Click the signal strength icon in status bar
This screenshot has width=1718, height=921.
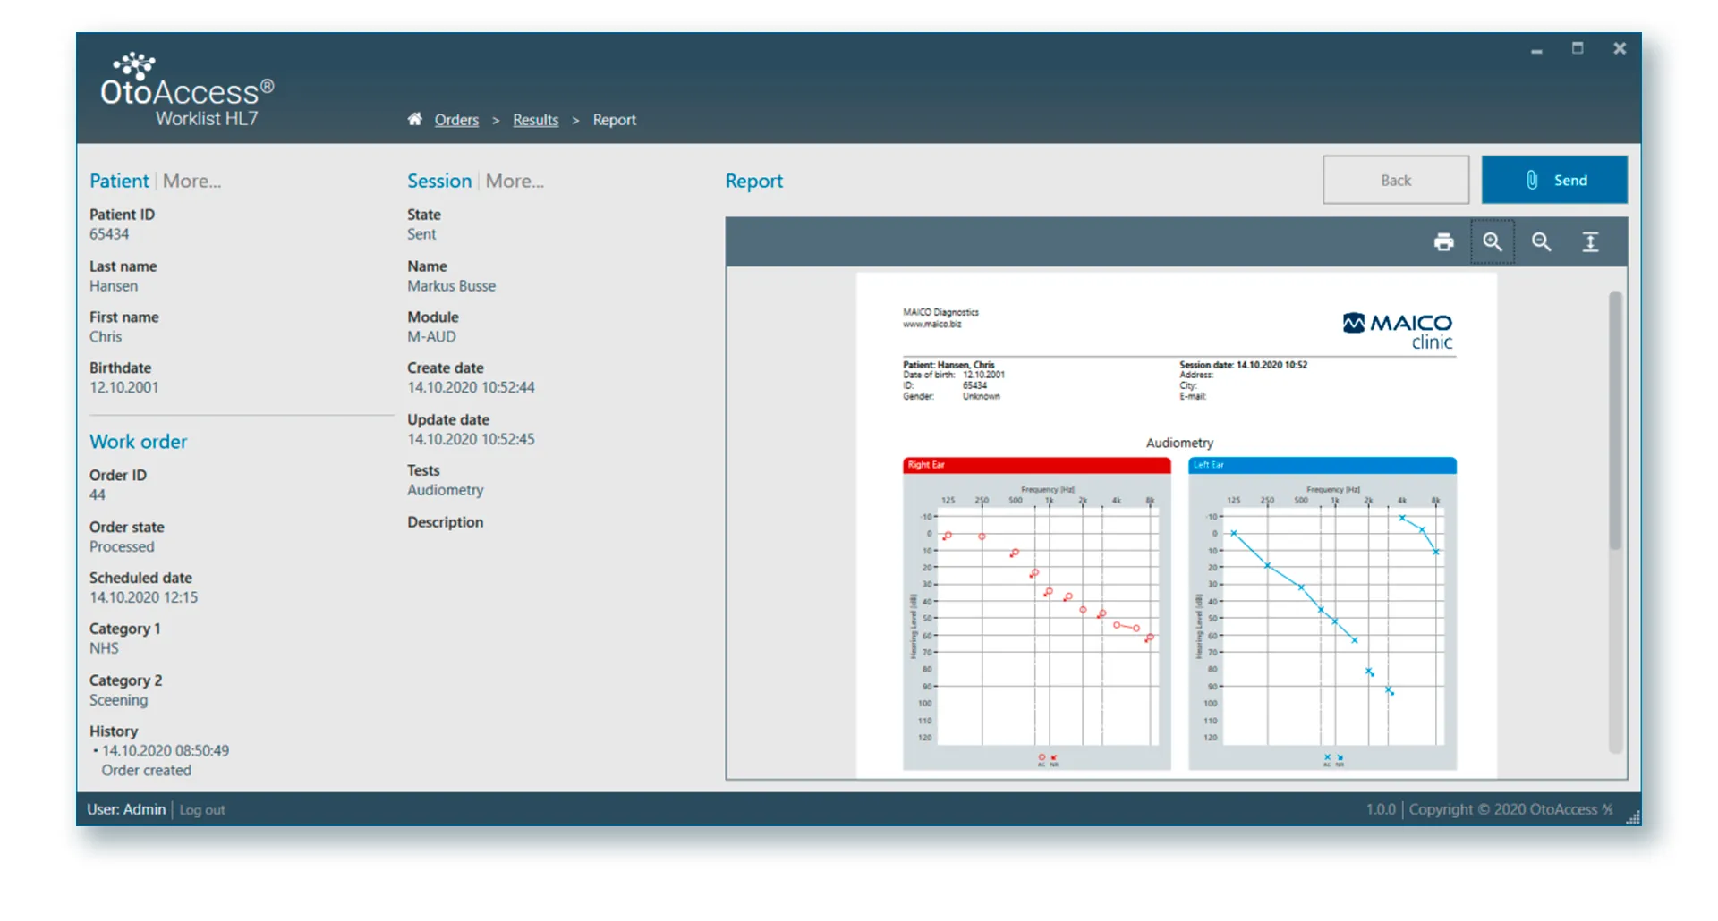pos(1634,816)
